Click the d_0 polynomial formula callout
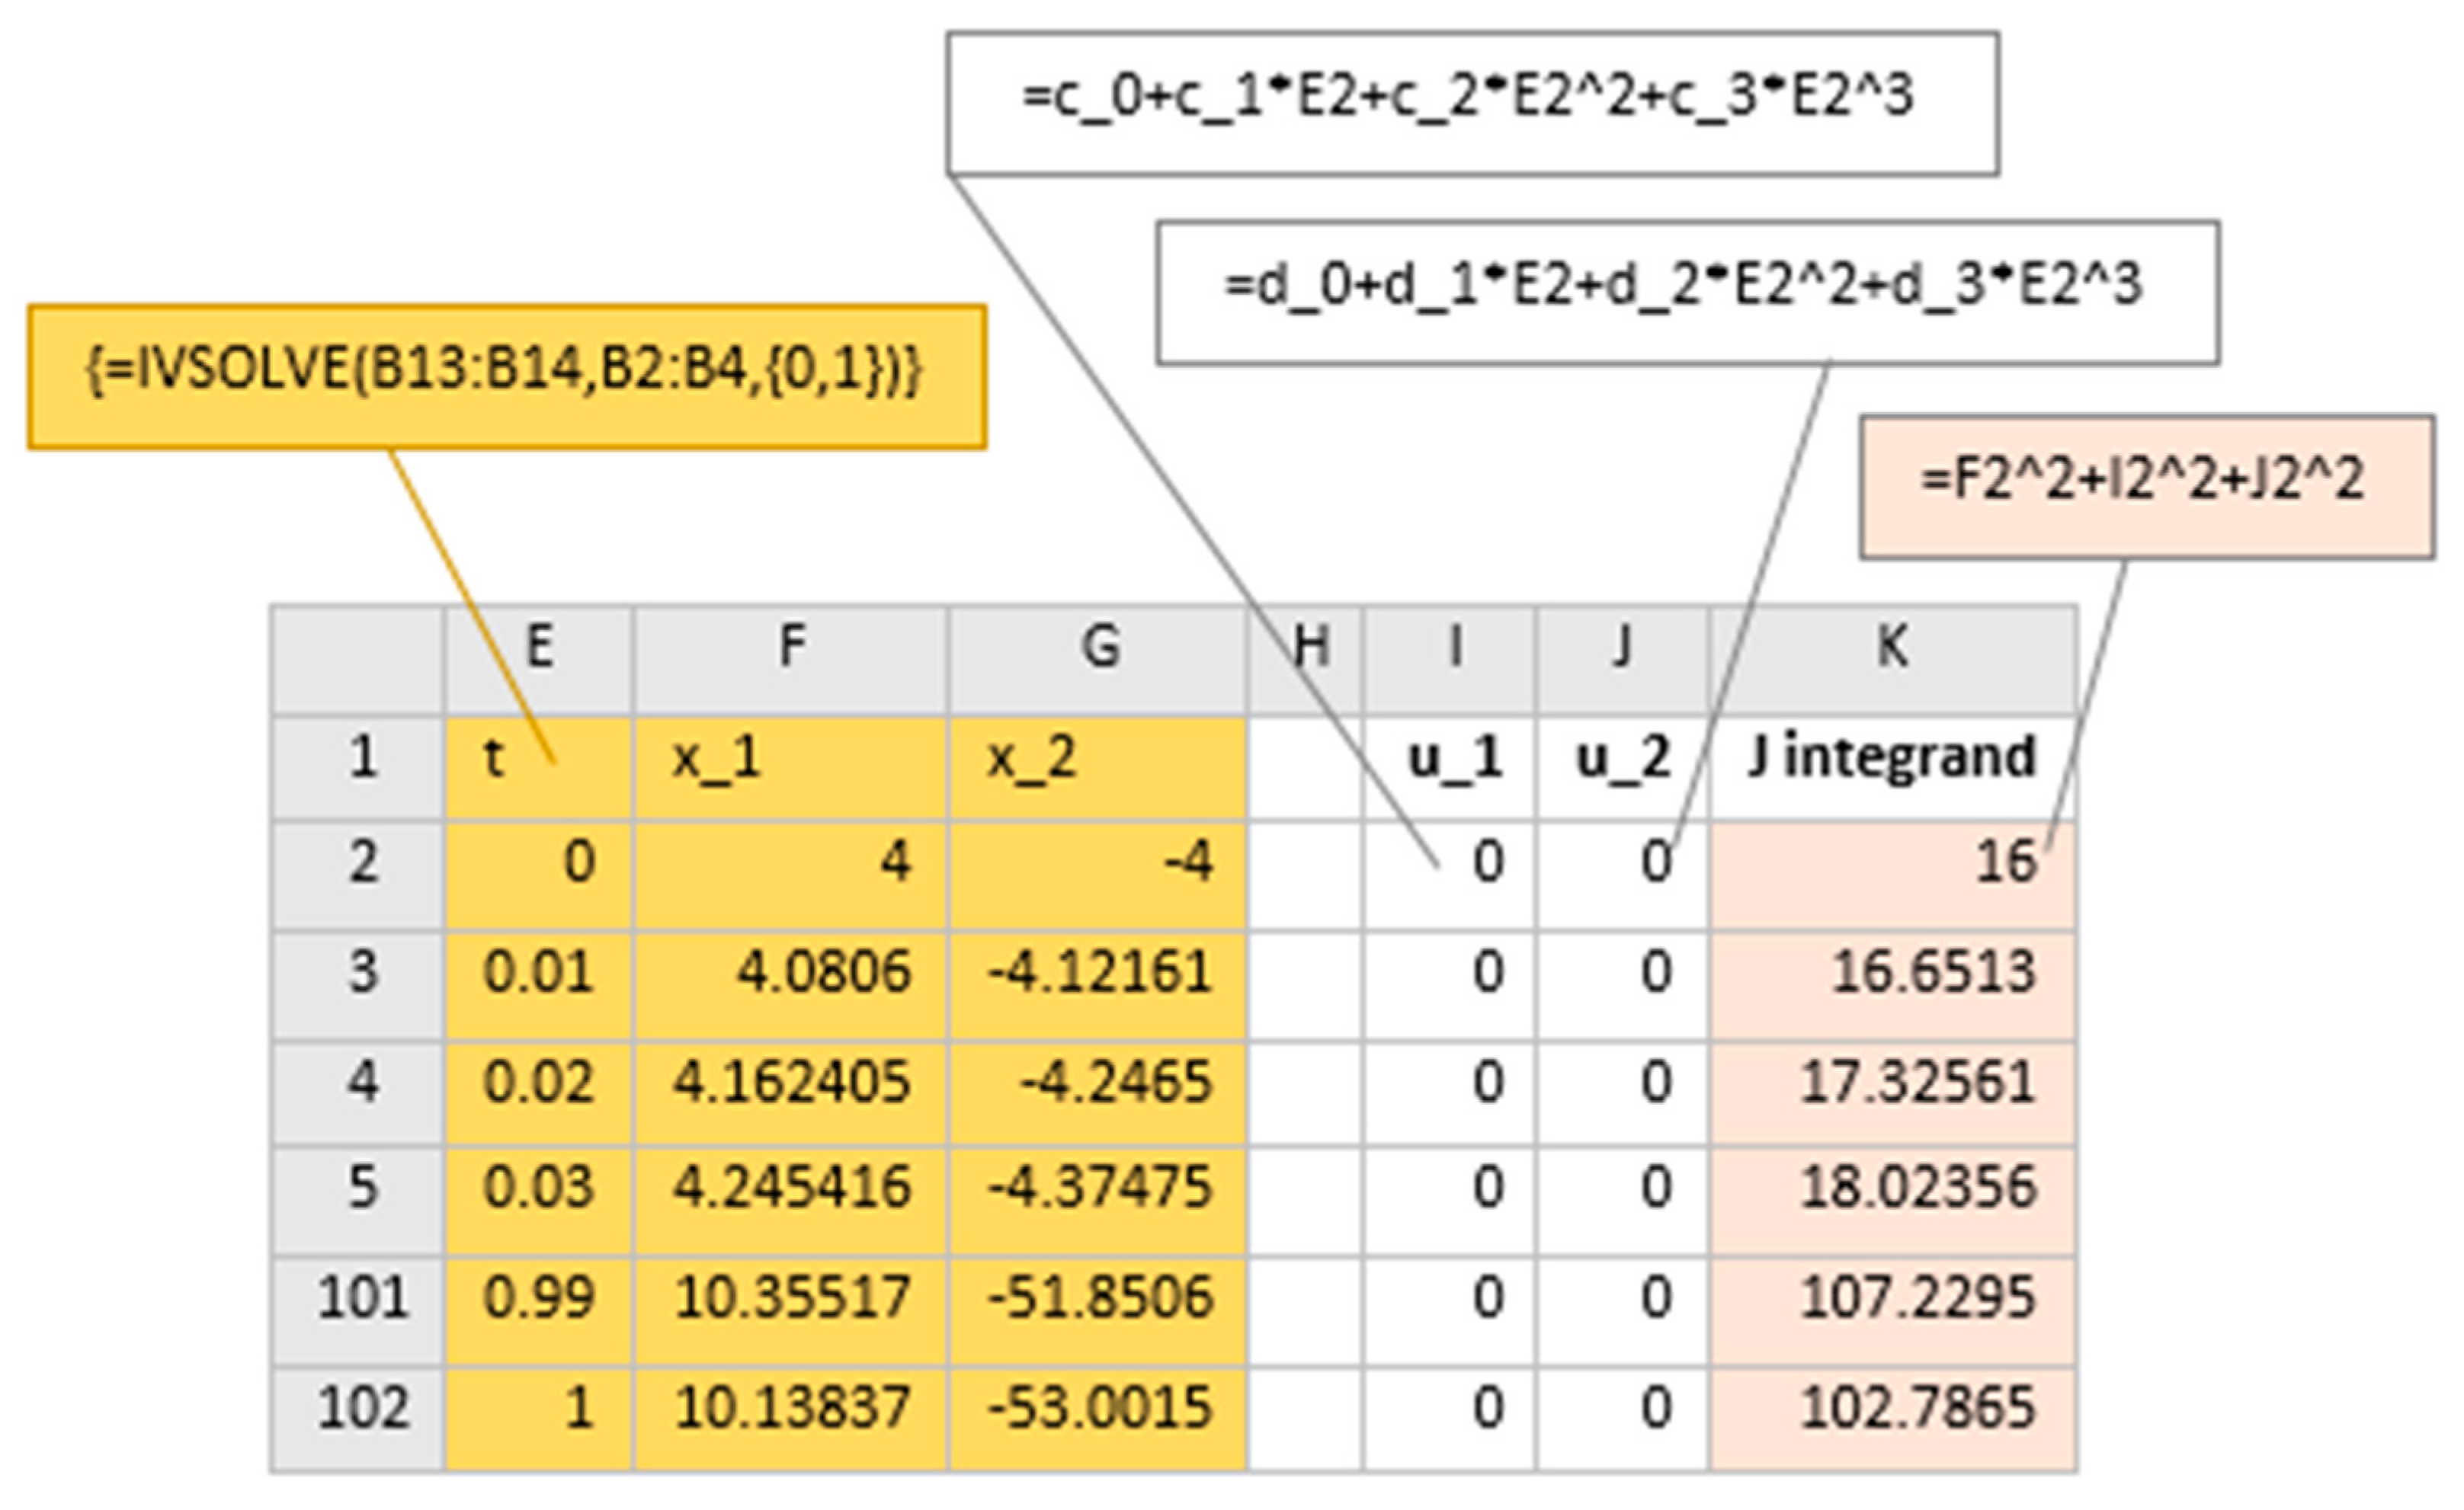 1687,292
